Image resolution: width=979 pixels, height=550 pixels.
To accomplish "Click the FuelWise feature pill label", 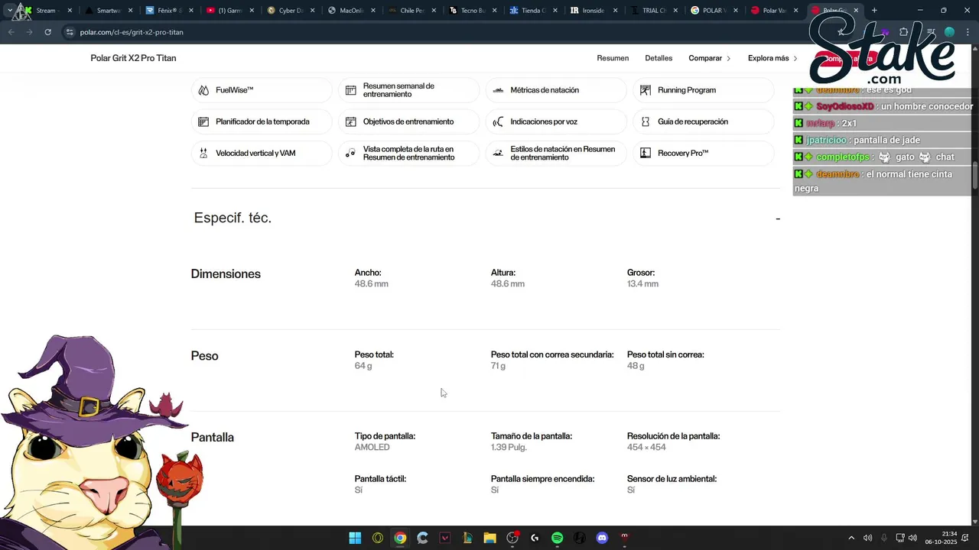I will pos(234,90).
